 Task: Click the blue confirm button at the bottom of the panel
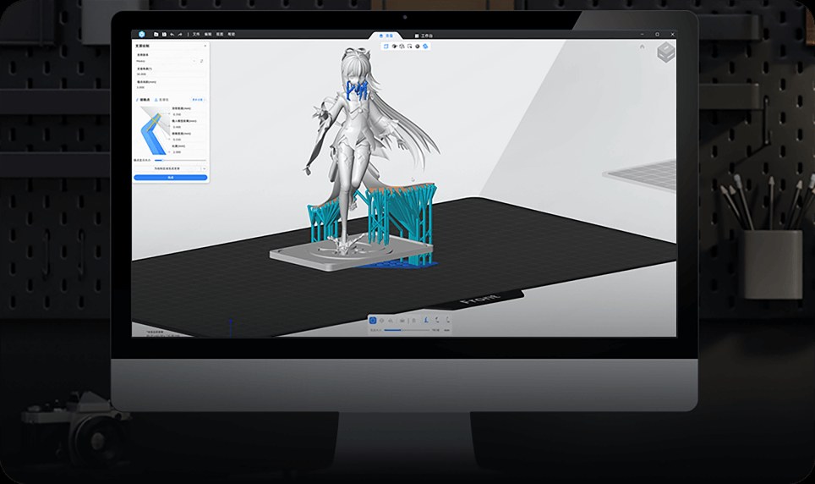pyautogui.click(x=171, y=178)
